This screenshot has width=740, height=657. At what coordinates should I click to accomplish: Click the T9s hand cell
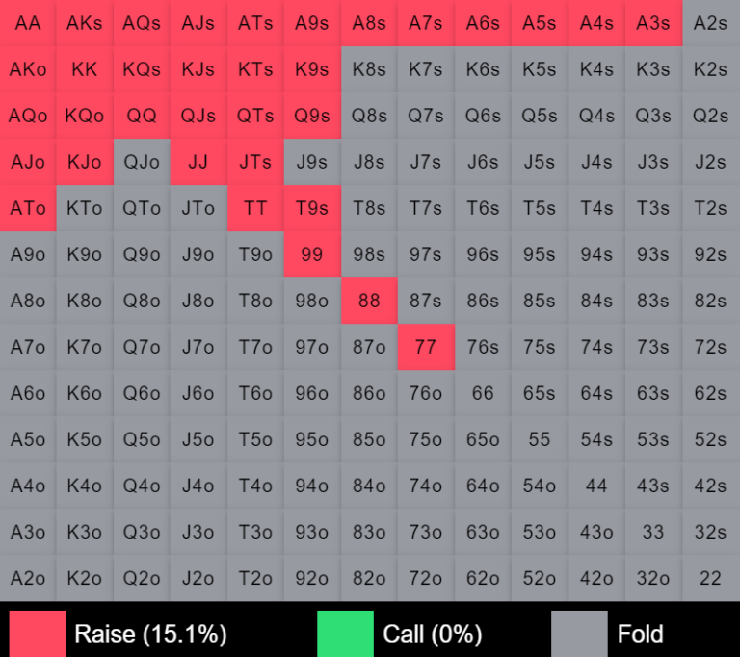[x=312, y=208]
